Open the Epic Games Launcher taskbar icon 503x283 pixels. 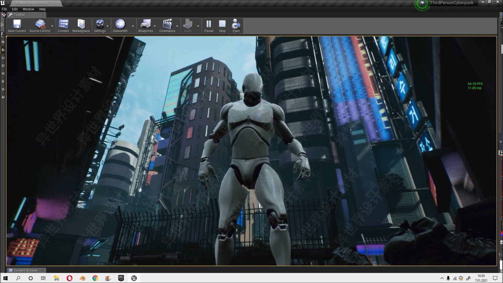121,278
